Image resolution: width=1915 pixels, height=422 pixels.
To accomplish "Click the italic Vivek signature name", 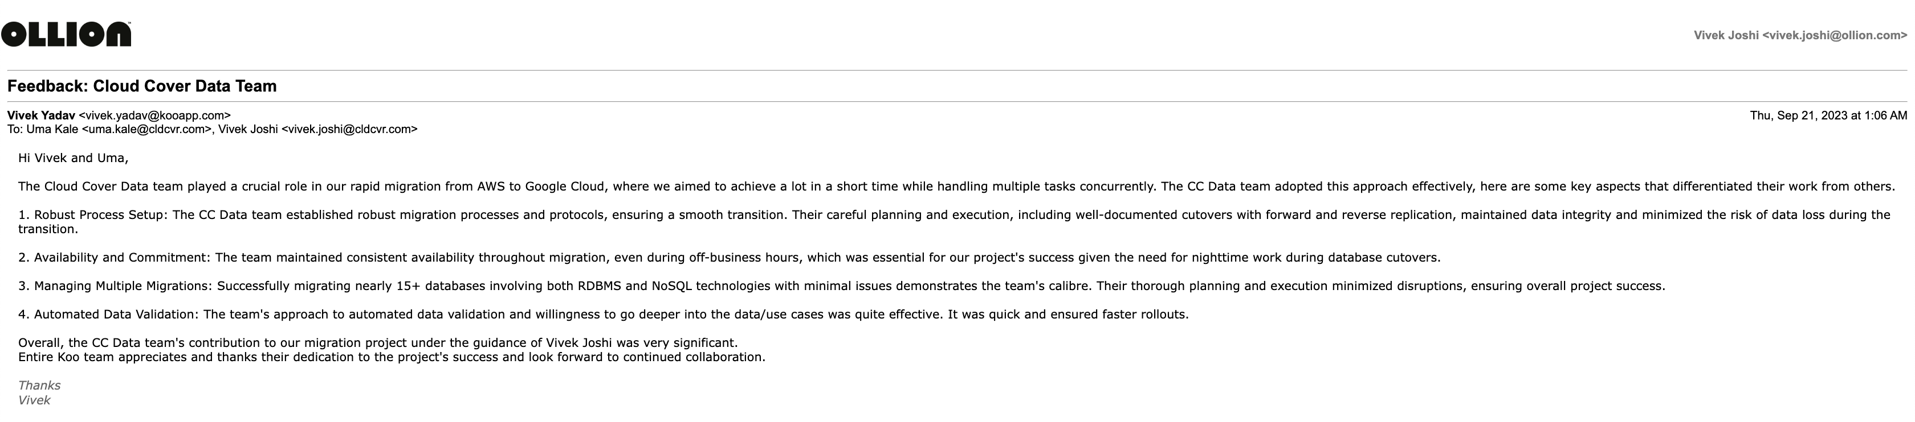I will click(34, 400).
